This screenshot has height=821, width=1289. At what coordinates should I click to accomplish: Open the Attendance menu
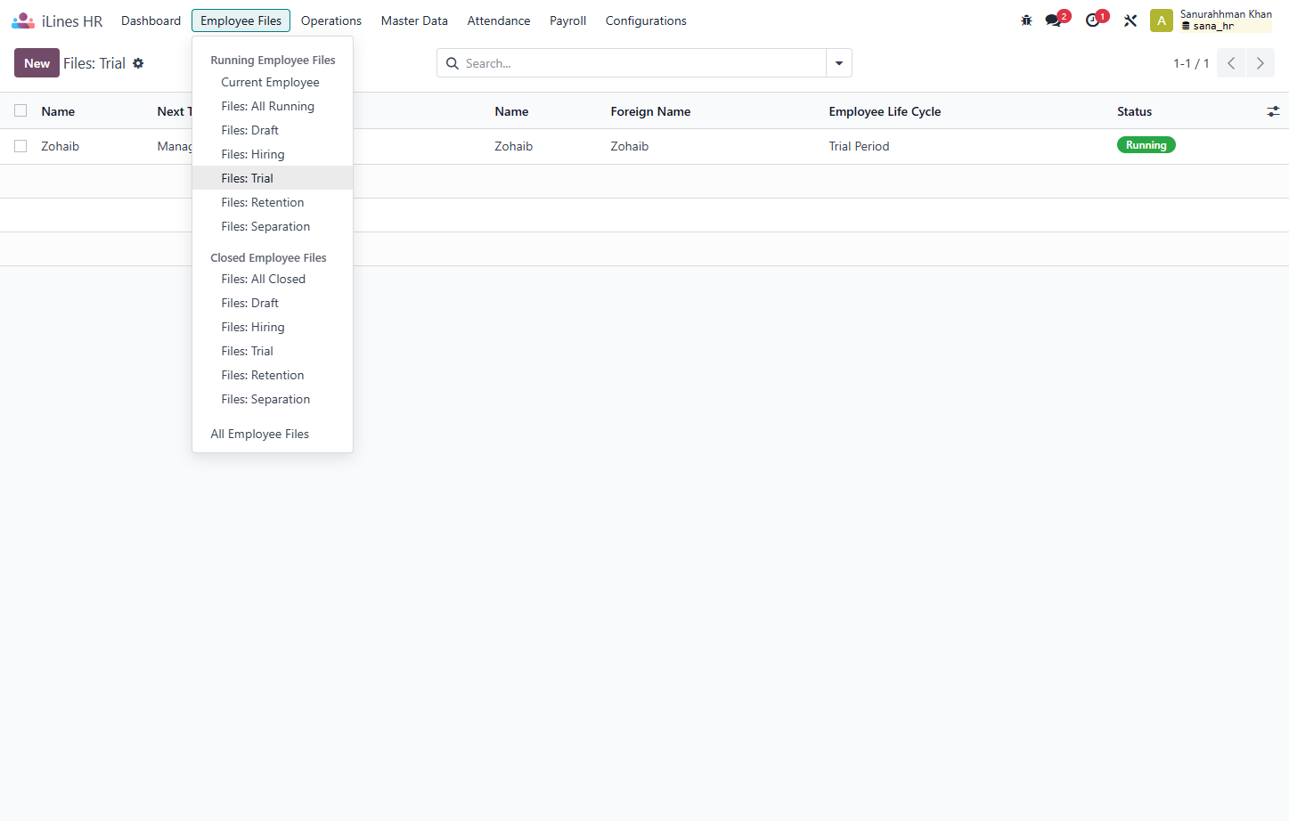tap(499, 20)
